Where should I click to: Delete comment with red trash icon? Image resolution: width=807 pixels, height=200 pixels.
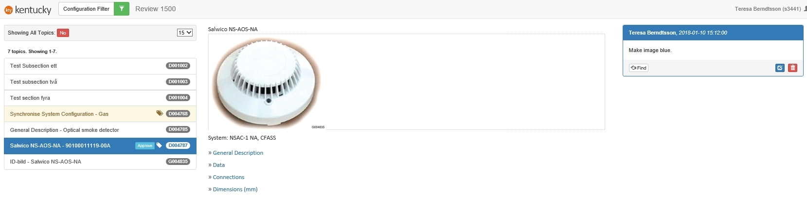click(x=793, y=68)
